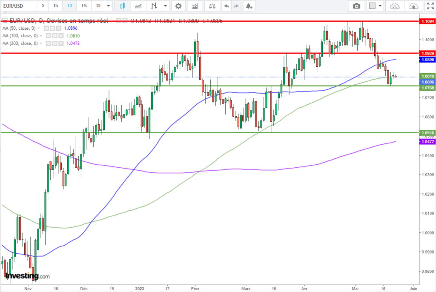Viewport: 436px width, 292px height.
Task: Save chart to cloud
Action: pos(413,6)
